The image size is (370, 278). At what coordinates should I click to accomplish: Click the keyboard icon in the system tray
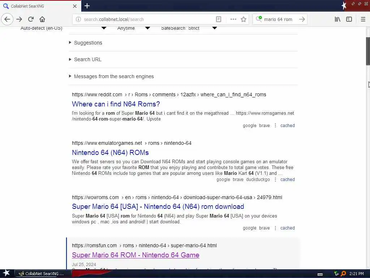point(320,274)
